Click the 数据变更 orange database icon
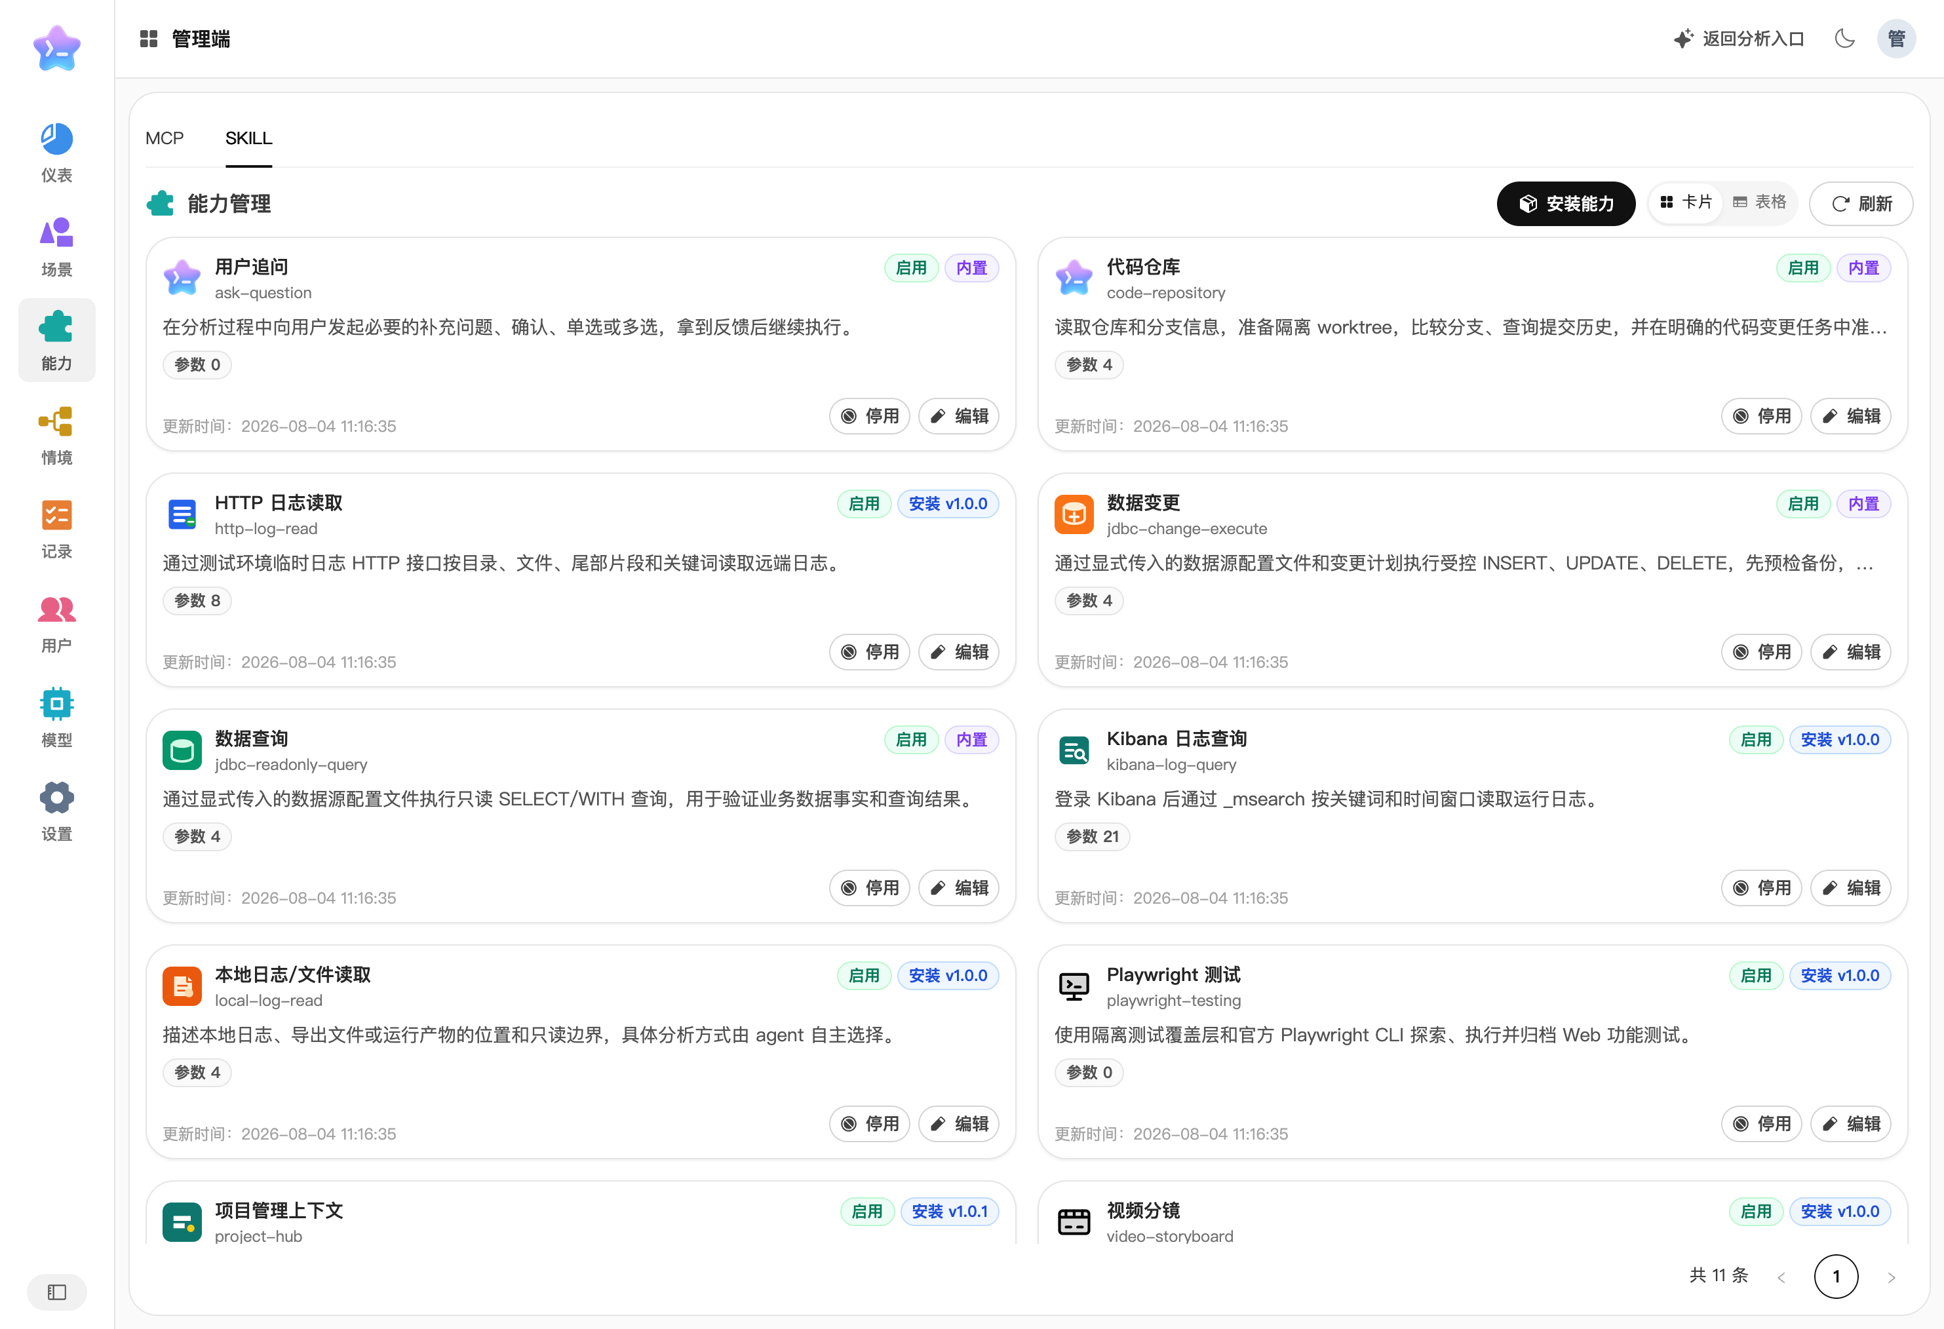Image resolution: width=1944 pixels, height=1329 pixels. tap(1074, 514)
